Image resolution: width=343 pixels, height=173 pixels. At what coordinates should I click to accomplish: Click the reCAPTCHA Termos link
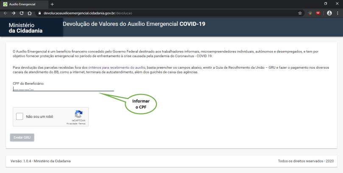click(82, 124)
